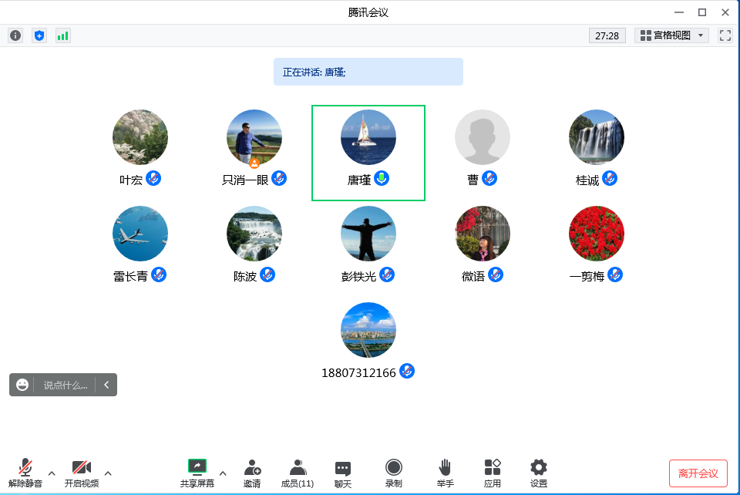
Task: Toggle 开启视频 camera button
Action: point(82,473)
